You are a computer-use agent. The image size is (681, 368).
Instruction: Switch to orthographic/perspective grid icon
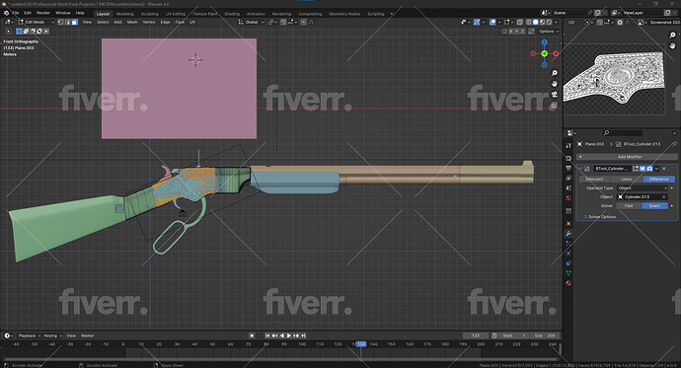555,106
